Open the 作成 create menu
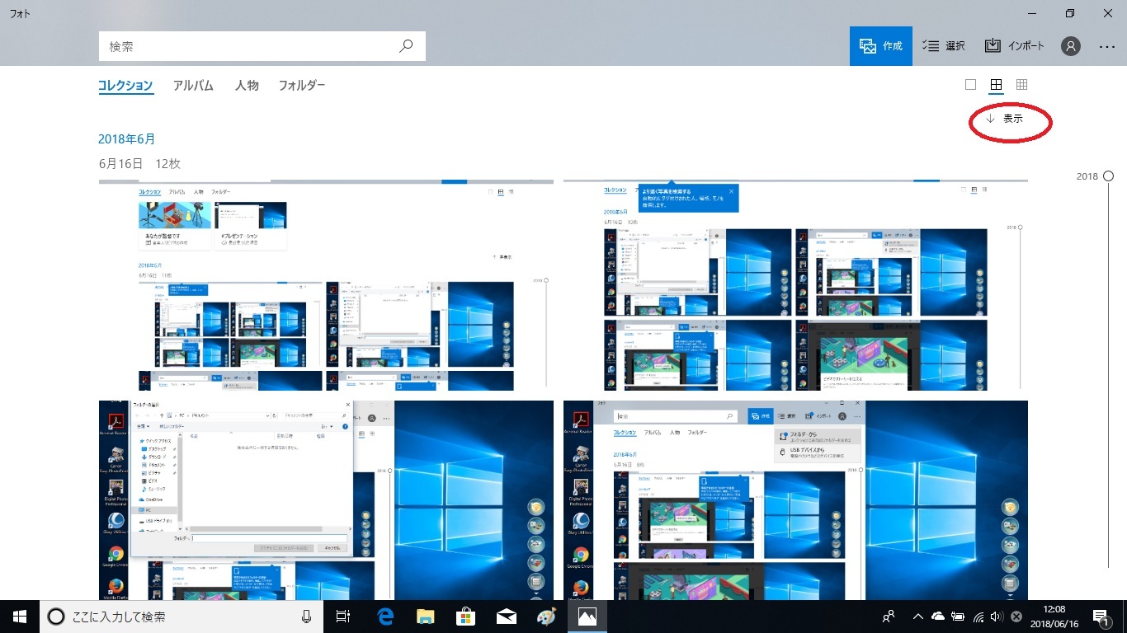The height and width of the screenshot is (633, 1127). click(x=881, y=46)
